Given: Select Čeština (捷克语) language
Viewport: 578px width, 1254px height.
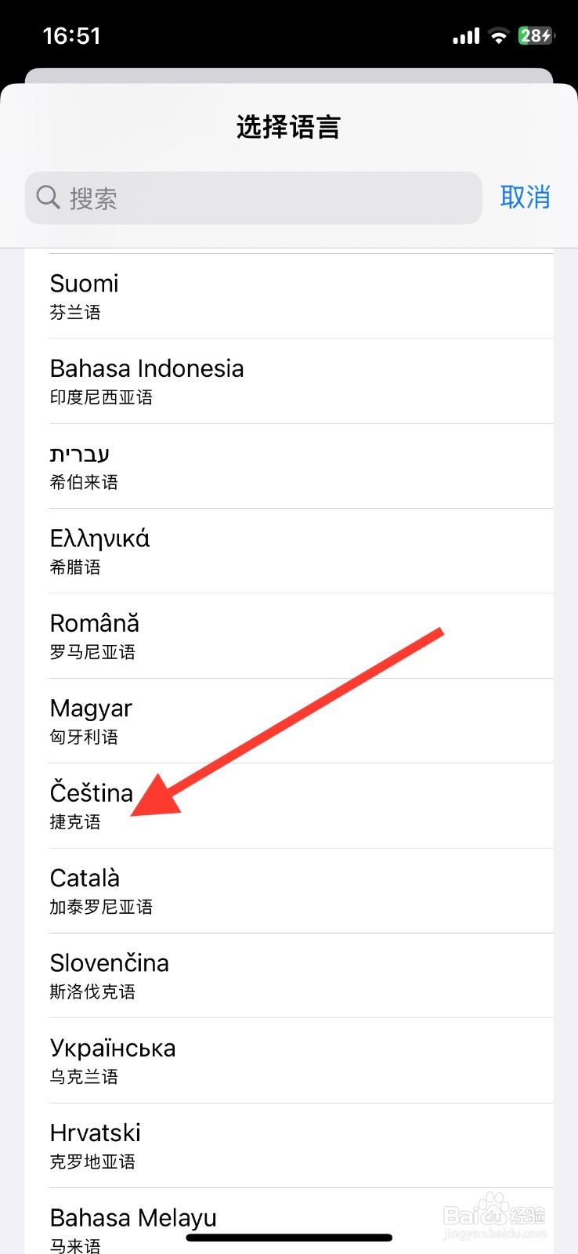Looking at the screenshot, I should [288, 806].
